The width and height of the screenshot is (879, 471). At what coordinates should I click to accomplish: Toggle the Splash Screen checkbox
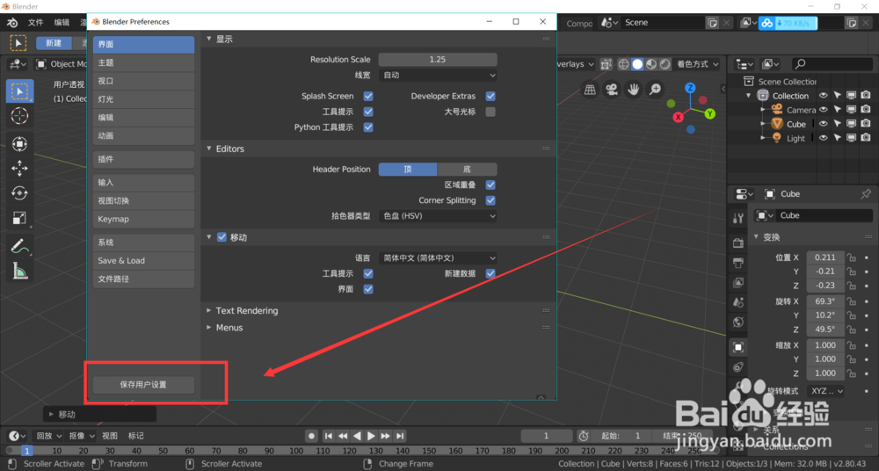pos(368,96)
